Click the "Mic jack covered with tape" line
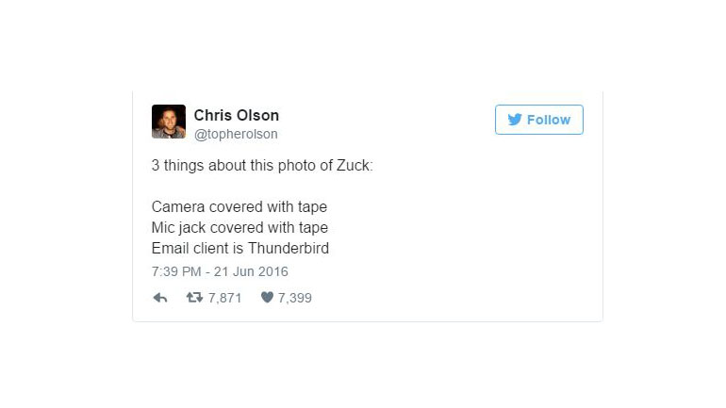 [239, 228]
